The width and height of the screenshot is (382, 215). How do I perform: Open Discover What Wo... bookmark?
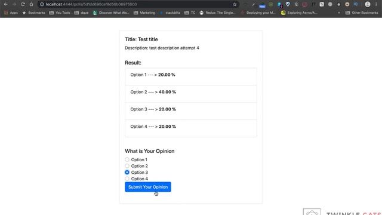pyautogui.click(x=111, y=13)
